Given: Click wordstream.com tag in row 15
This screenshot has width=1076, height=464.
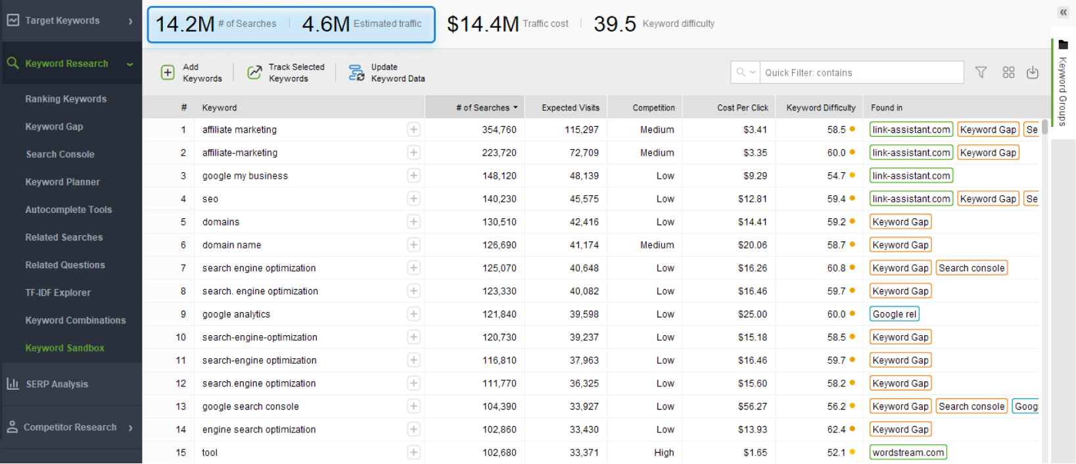Looking at the screenshot, I should tap(908, 452).
